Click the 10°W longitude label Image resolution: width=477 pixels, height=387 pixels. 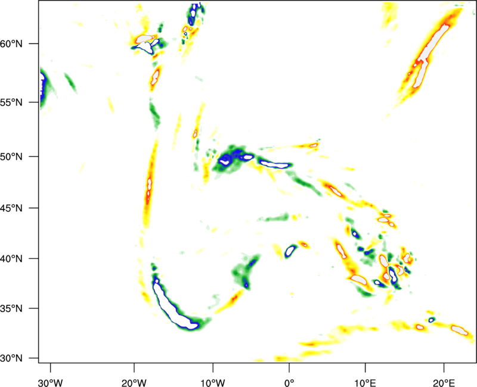click(213, 383)
